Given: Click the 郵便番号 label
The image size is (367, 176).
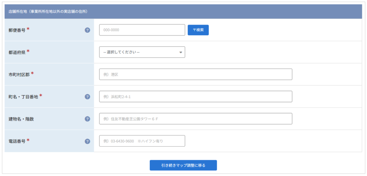Looking at the screenshot, I should pos(17,30).
